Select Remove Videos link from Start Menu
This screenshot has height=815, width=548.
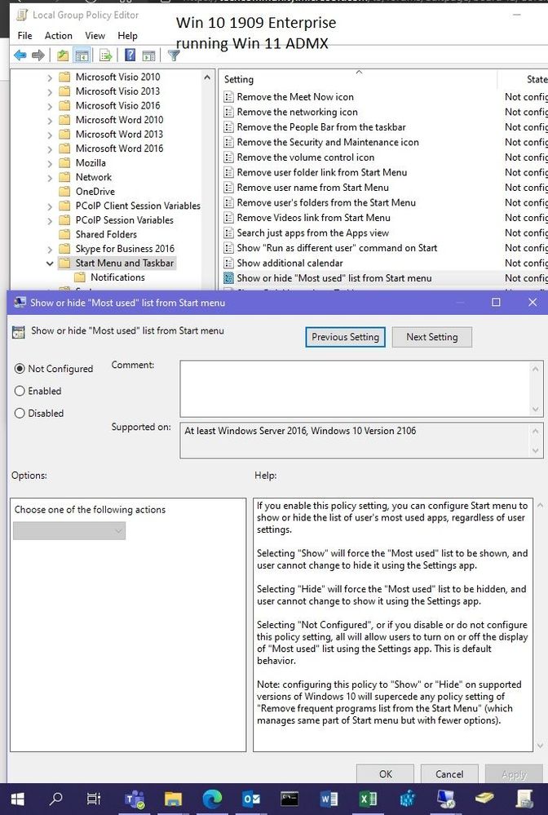[313, 217]
